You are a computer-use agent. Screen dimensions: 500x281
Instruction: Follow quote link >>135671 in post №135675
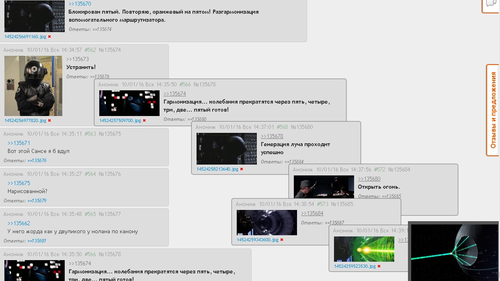[19, 143]
